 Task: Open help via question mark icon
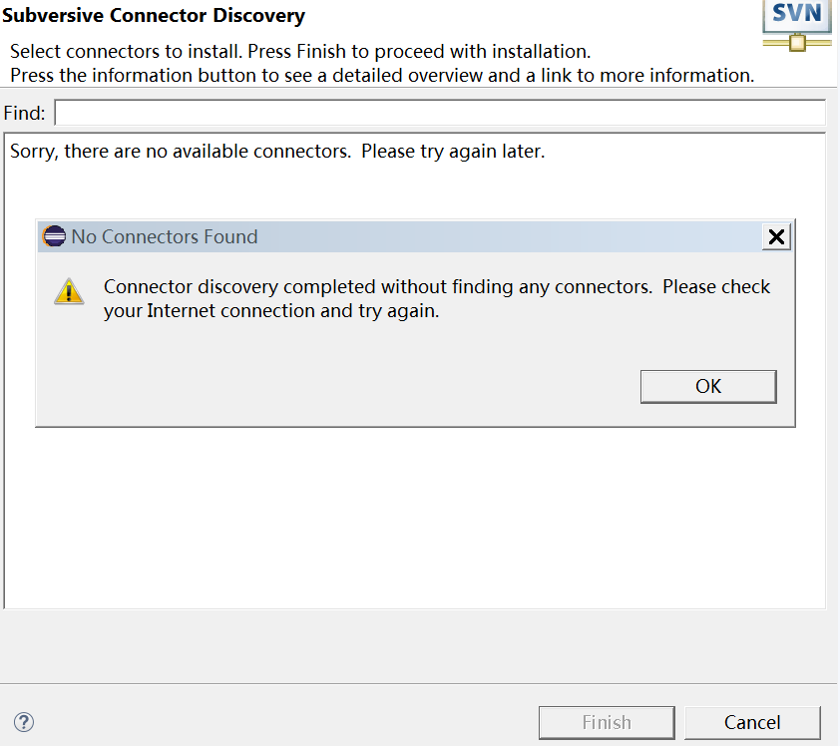pos(24,722)
